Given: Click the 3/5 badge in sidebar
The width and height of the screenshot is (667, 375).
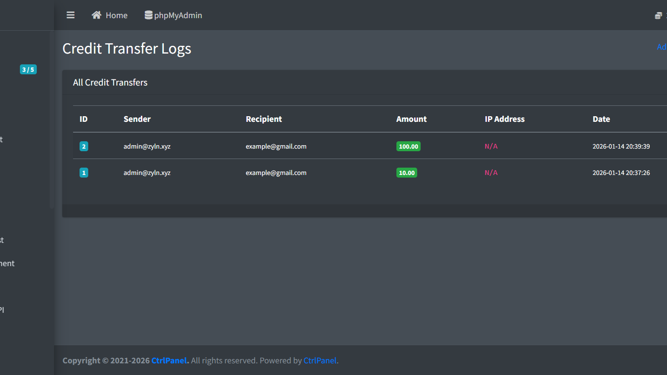Looking at the screenshot, I should [28, 70].
